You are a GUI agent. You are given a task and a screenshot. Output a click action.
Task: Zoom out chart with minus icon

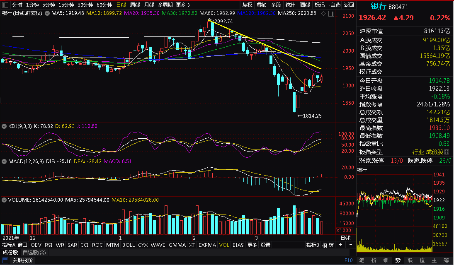351,245
